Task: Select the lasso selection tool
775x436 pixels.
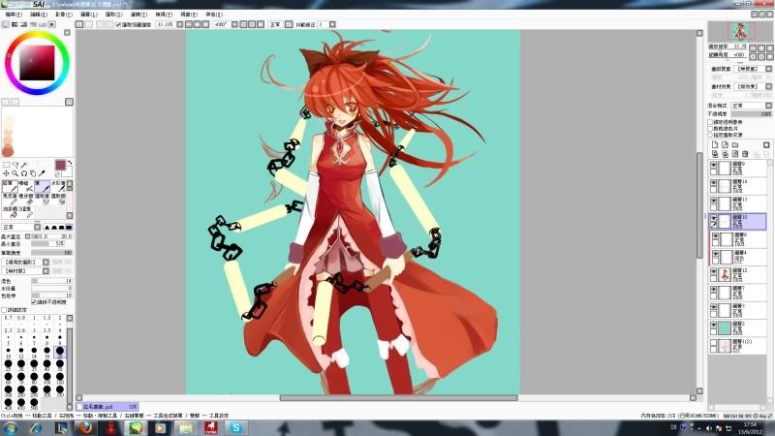Action: click(15, 164)
